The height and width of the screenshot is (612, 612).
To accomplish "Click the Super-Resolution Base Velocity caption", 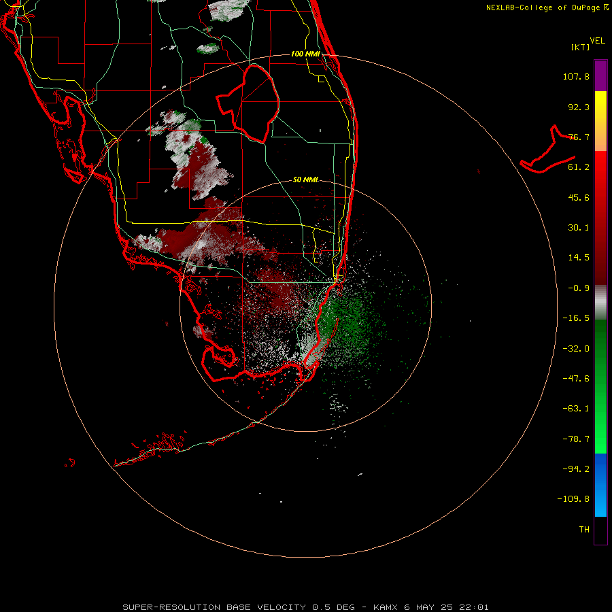I will pos(305,607).
